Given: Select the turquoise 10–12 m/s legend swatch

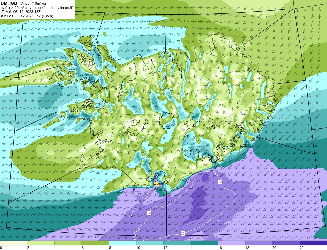Looking at the screenshot, I should click(150, 243).
